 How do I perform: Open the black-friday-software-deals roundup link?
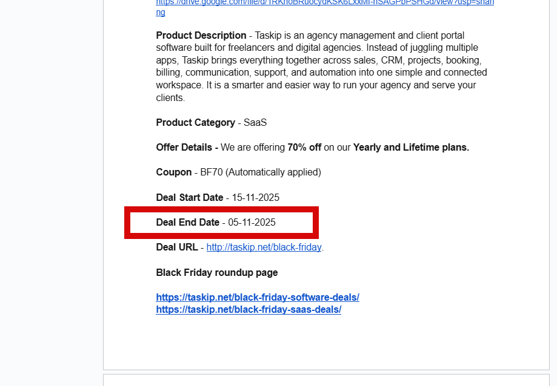pos(258,298)
